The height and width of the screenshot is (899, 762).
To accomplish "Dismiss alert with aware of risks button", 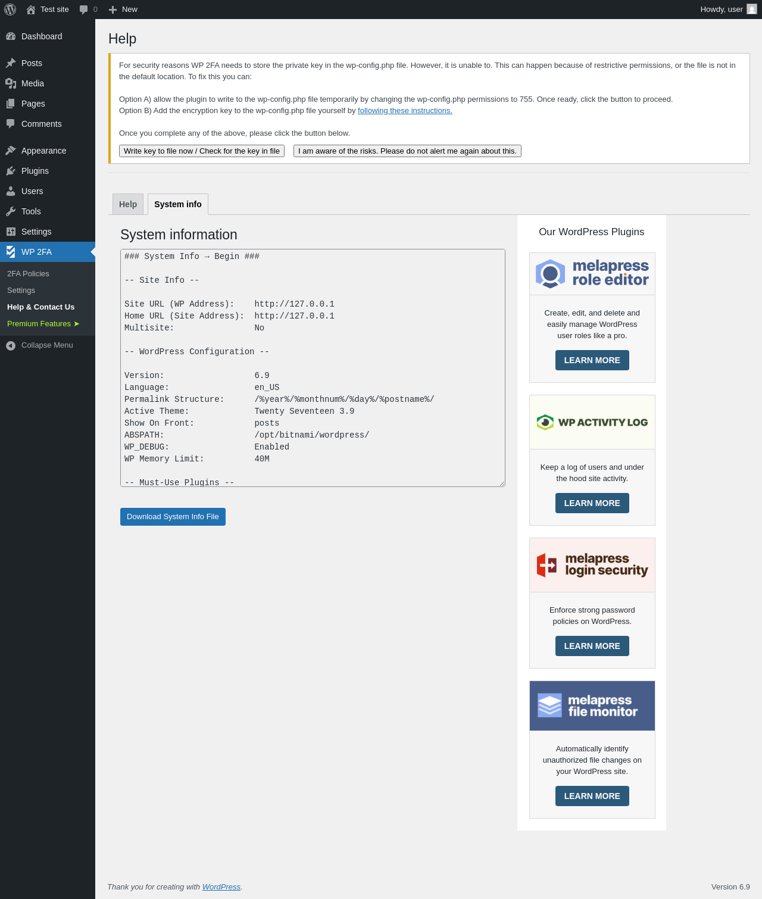I will point(407,151).
